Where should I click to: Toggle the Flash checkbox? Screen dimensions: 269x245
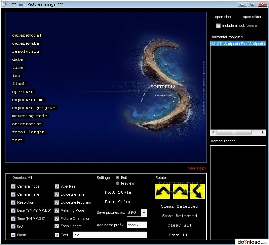coord(13,235)
